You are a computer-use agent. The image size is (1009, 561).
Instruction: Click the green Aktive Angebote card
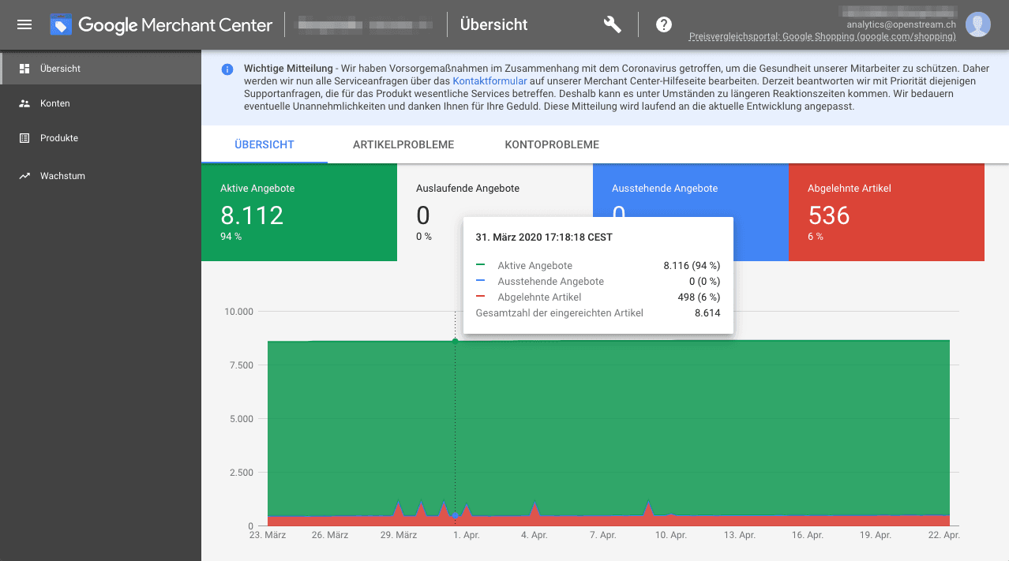(298, 212)
